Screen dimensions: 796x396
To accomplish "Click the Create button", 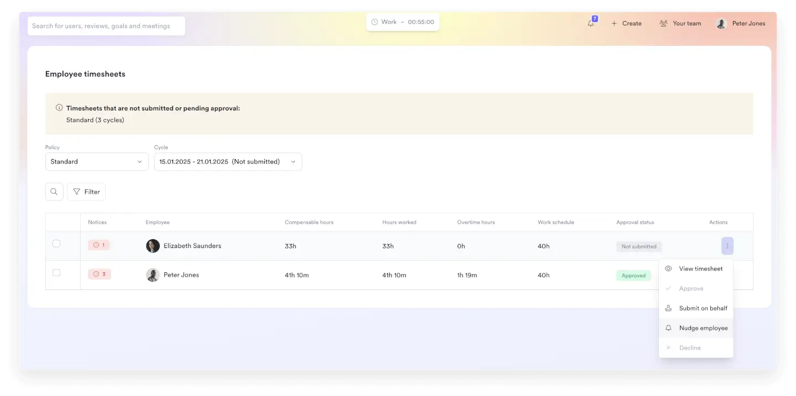I will tap(626, 23).
